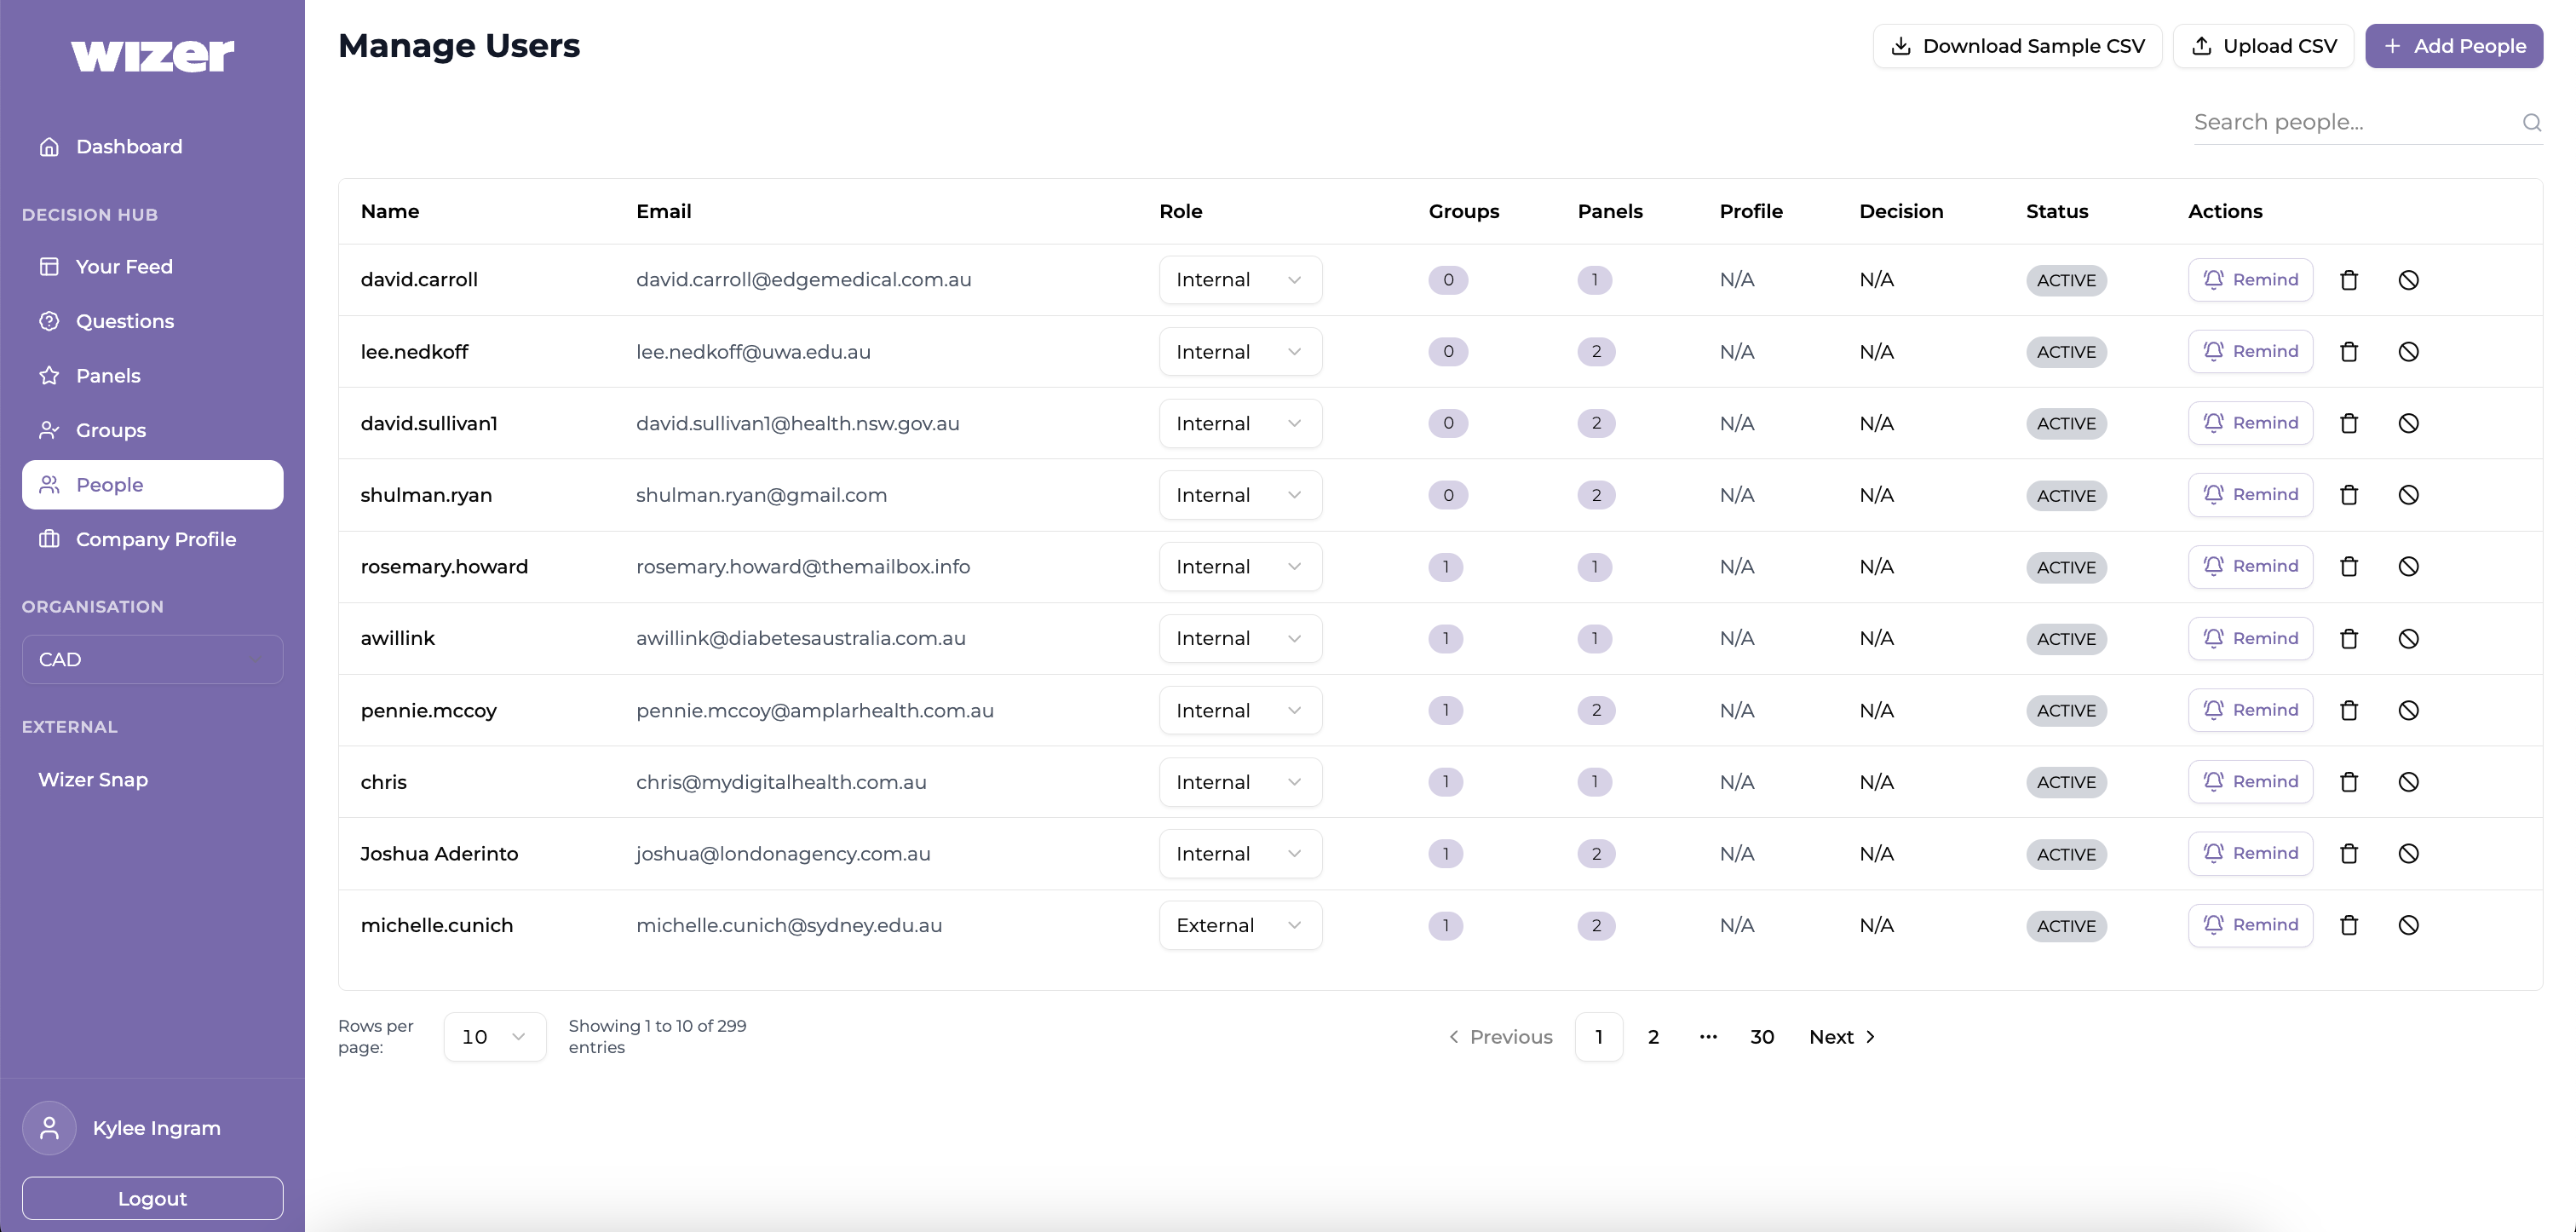The height and width of the screenshot is (1232, 2576).
Task: Click block icon for lee.nedkoff row
Action: click(x=2408, y=352)
